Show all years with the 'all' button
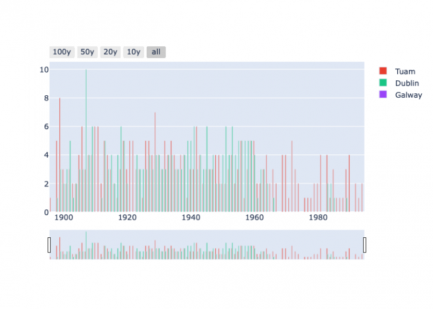The height and width of the screenshot is (309, 433). coord(156,52)
